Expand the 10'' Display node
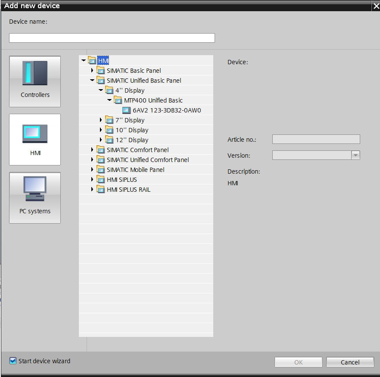 coord(101,130)
